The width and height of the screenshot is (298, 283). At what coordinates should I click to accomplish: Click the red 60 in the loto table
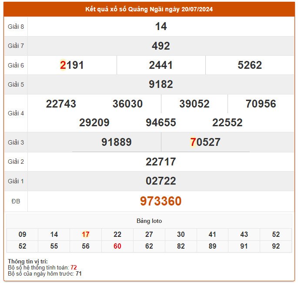click(117, 246)
